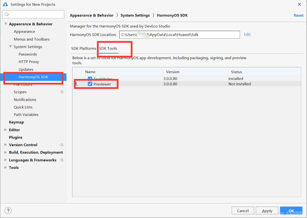Click 'System Settings' in the breadcrumb
307x218 pixels.
135,15
